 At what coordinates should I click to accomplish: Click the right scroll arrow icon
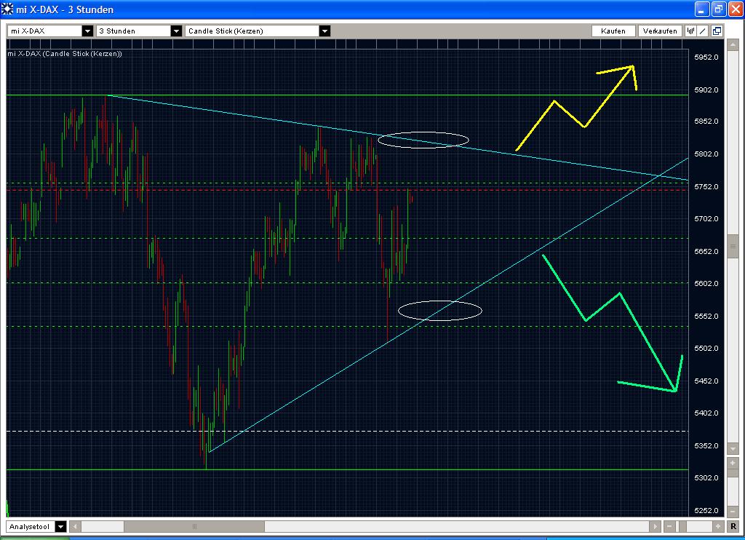click(x=655, y=526)
